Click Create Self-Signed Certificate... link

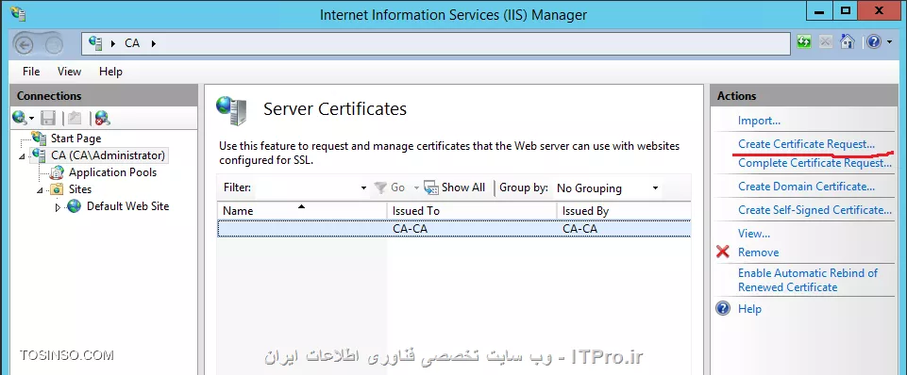pyautogui.click(x=815, y=210)
